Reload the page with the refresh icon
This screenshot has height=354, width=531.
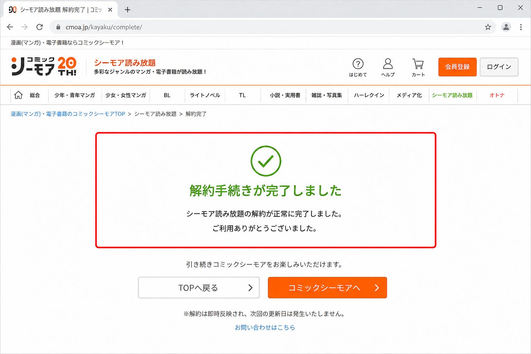click(x=40, y=27)
